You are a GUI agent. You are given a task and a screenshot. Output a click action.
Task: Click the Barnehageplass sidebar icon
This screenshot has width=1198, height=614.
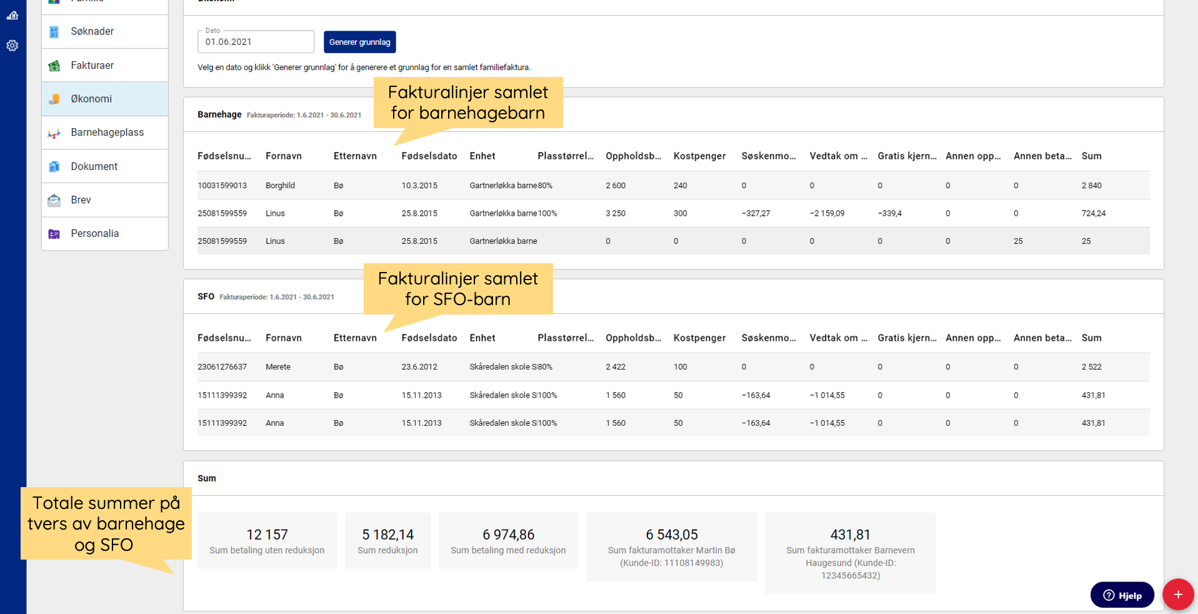click(54, 133)
